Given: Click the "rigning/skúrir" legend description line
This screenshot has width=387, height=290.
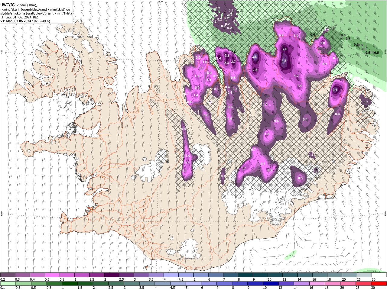Looking at the screenshot, I should pyautogui.click(x=35, y=9).
